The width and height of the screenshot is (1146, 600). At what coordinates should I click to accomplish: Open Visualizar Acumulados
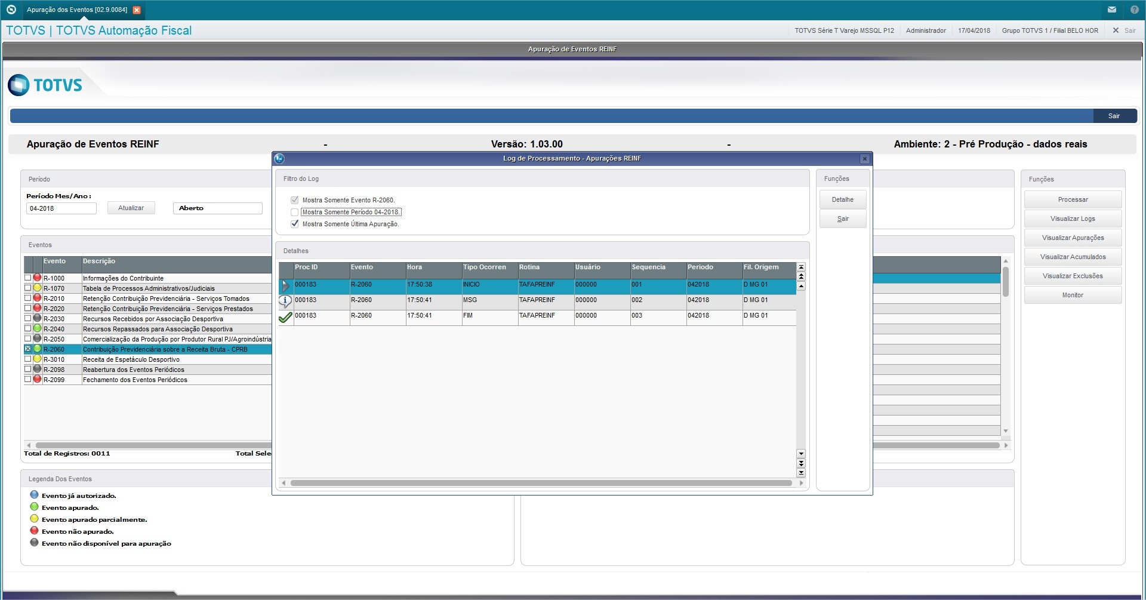click(x=1073, y=257)
